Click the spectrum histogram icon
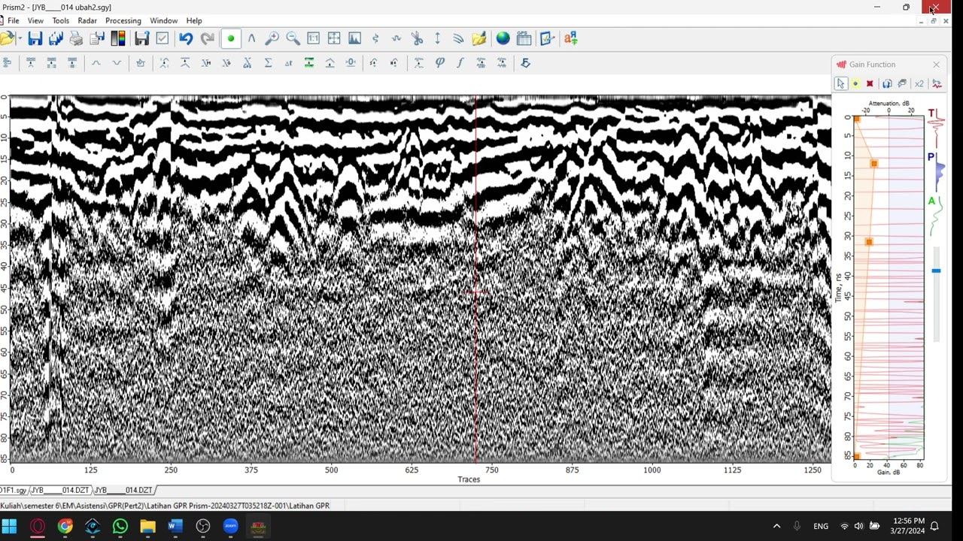963x541 pixels. click(354, 38)
